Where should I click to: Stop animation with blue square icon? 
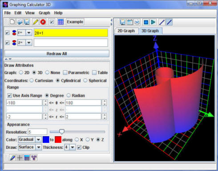[146, 22]
